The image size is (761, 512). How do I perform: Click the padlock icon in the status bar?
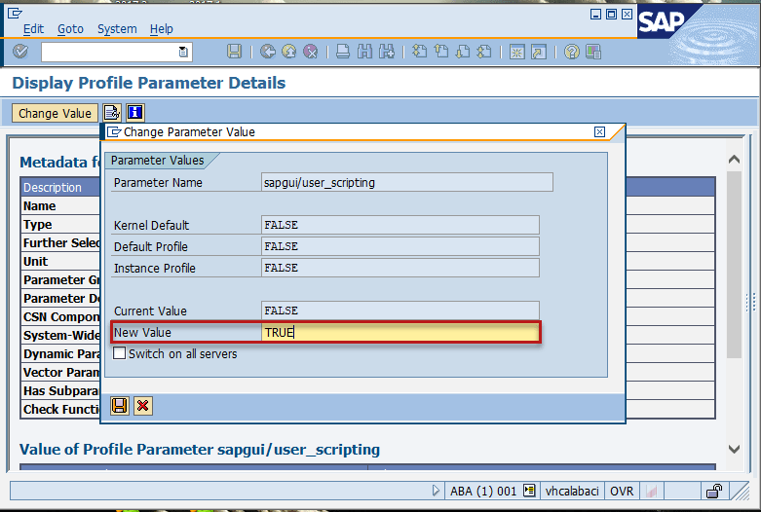(x=714, y=492)
